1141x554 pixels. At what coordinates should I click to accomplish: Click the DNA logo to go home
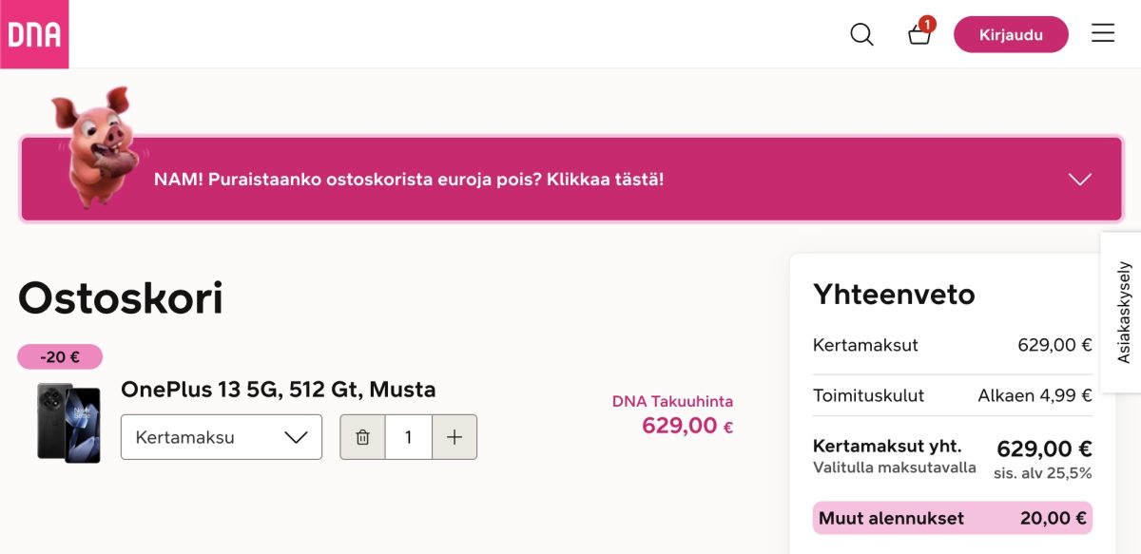(x=34, y=33)
